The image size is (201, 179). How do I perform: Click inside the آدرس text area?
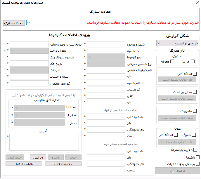tap(44, 142)
